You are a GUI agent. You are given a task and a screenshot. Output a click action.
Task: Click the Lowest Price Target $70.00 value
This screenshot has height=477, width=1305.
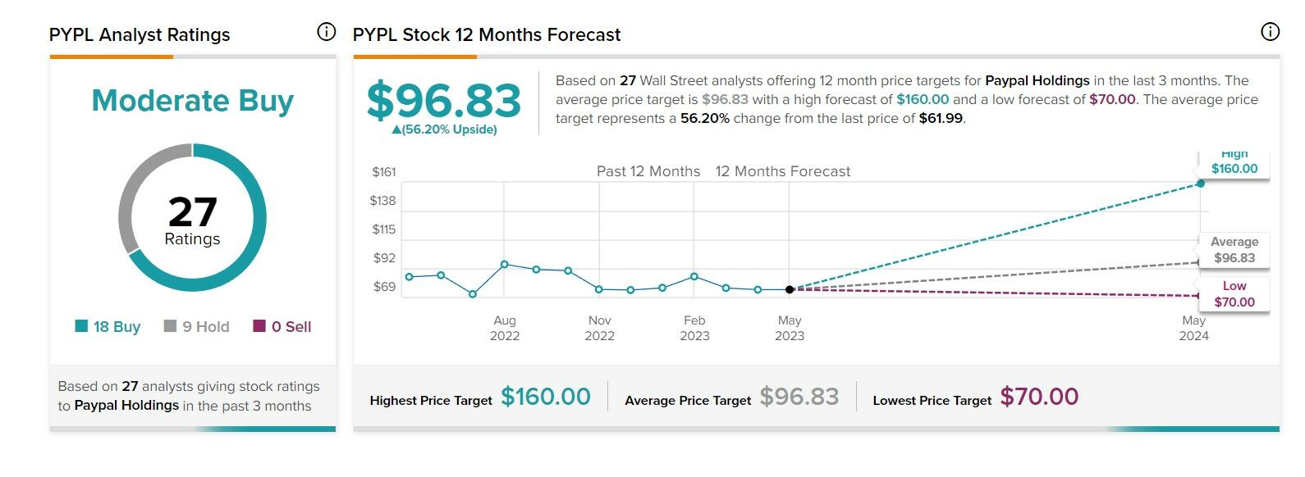[1039, 397]
